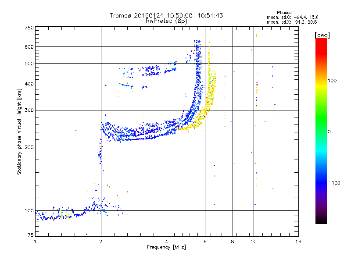The width and height of the screenshot is (351, 263).
Task: Click the x-axis tick label "10"
Action: (x=254, y=242)
